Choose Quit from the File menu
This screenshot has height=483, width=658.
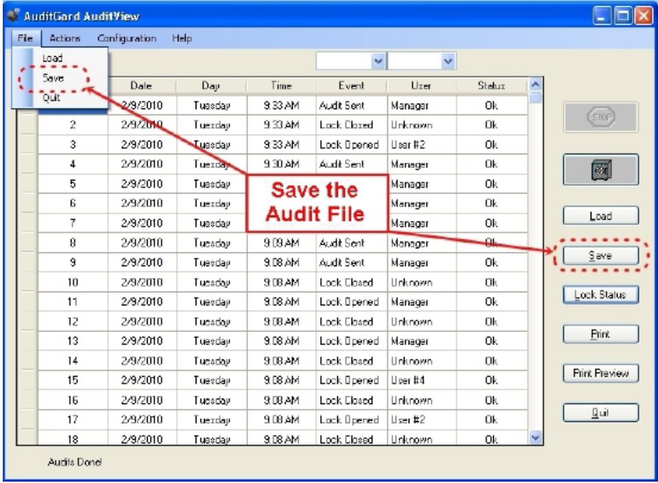coord(52,97)
